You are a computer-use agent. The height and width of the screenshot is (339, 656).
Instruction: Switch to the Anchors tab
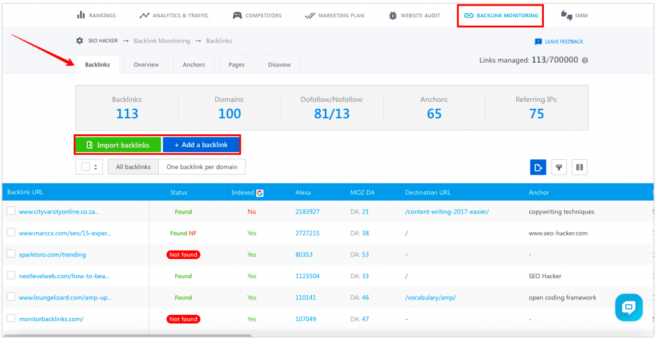click(193, 65)
